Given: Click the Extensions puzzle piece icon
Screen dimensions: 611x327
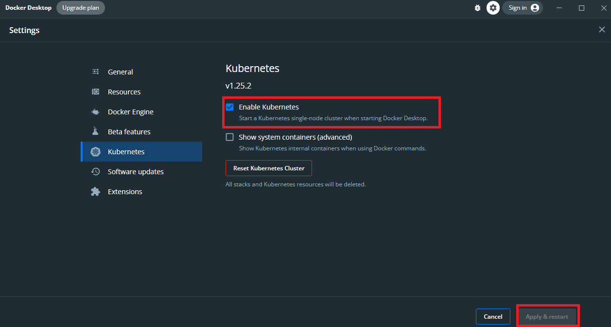Looking at the screenshot, I should point(96,192).
